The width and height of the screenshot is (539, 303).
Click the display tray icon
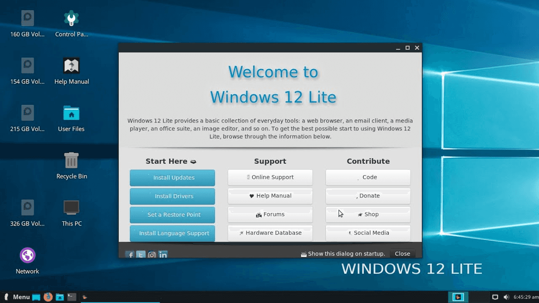point(495,297)
